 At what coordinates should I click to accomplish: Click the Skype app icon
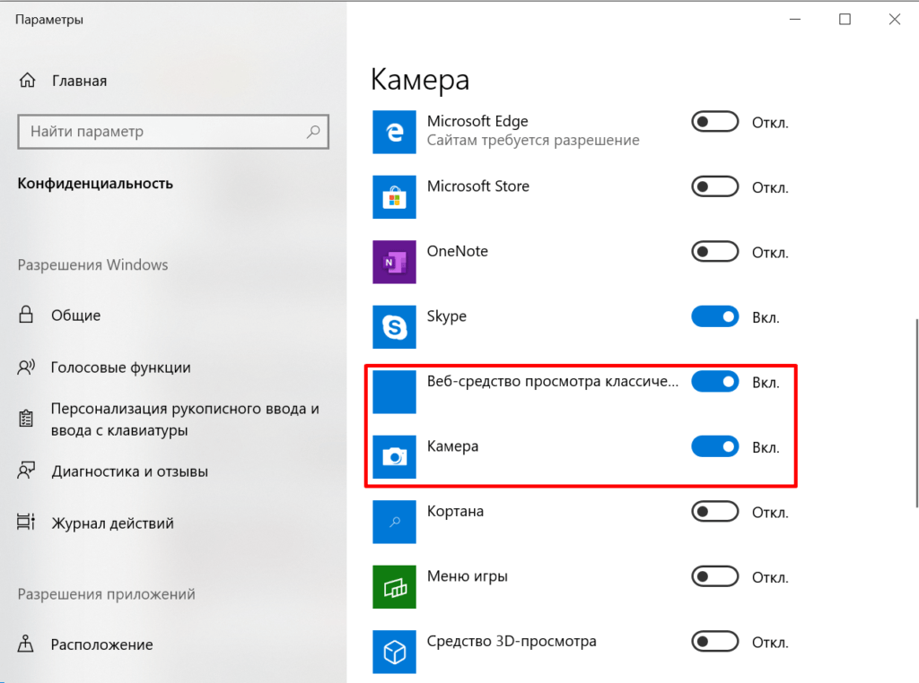(x=395, y=327)
